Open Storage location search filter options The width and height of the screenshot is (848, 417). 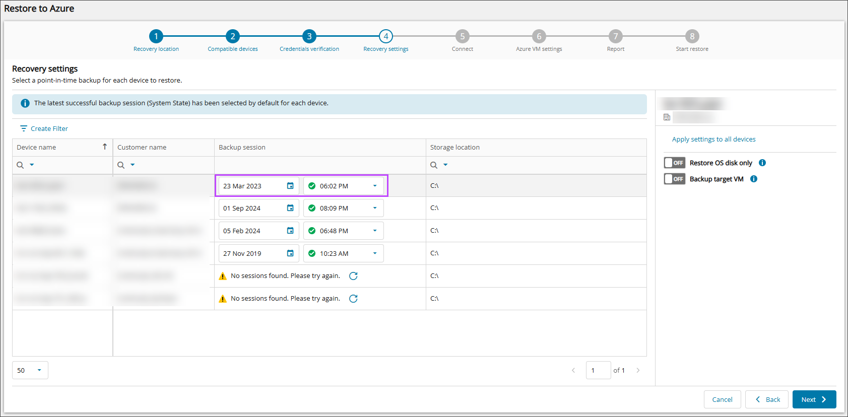445,165
